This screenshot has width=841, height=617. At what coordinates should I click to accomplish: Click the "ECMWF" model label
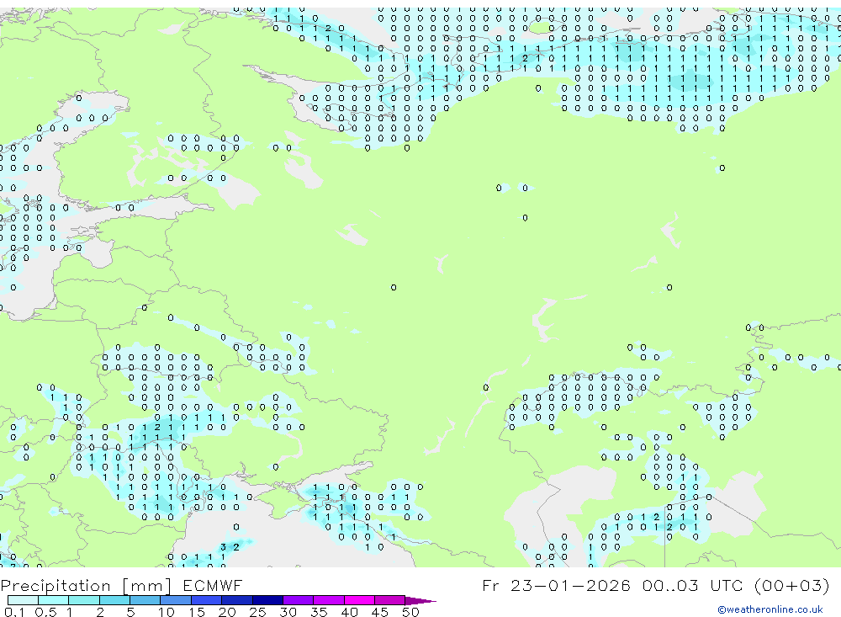coord(213,585)
